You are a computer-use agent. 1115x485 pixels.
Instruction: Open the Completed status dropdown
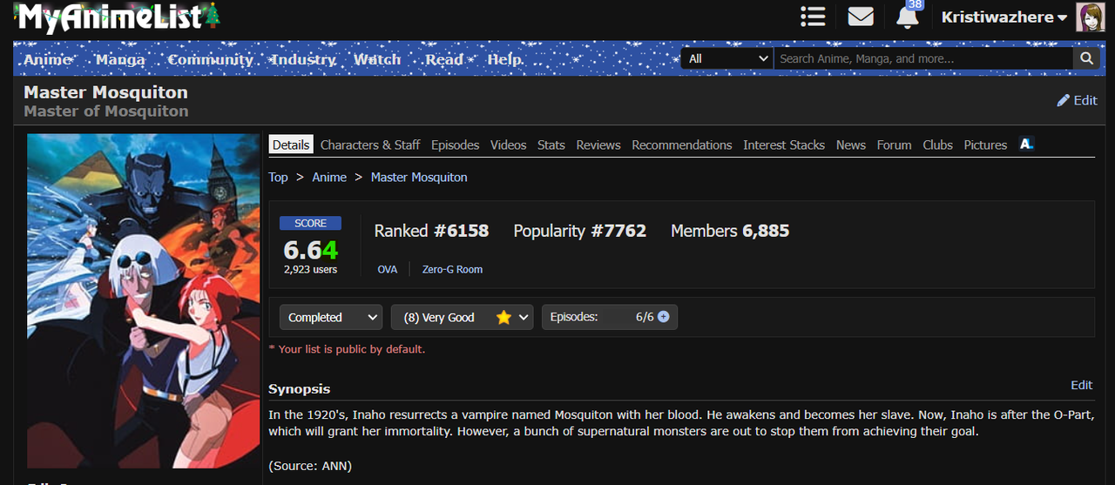[x=331, y=317]
